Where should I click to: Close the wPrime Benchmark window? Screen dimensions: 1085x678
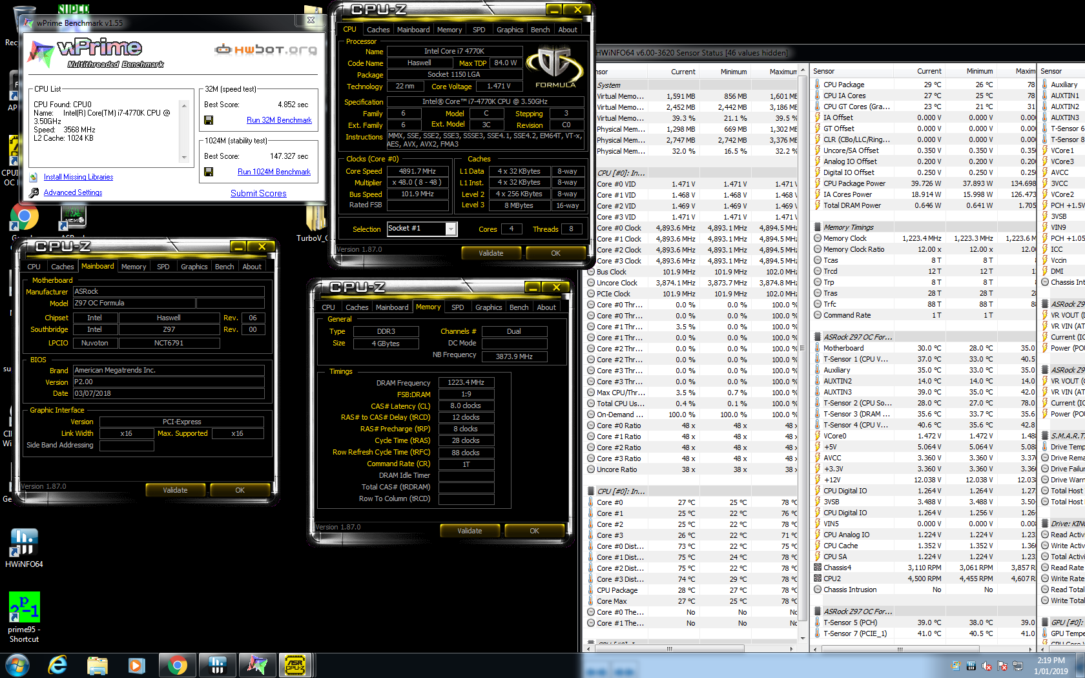pyautogui.click(x=311, y=20)
